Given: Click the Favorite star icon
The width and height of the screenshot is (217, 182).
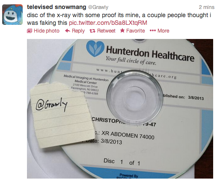Looking at the screenshot, I should pos(122,30).
